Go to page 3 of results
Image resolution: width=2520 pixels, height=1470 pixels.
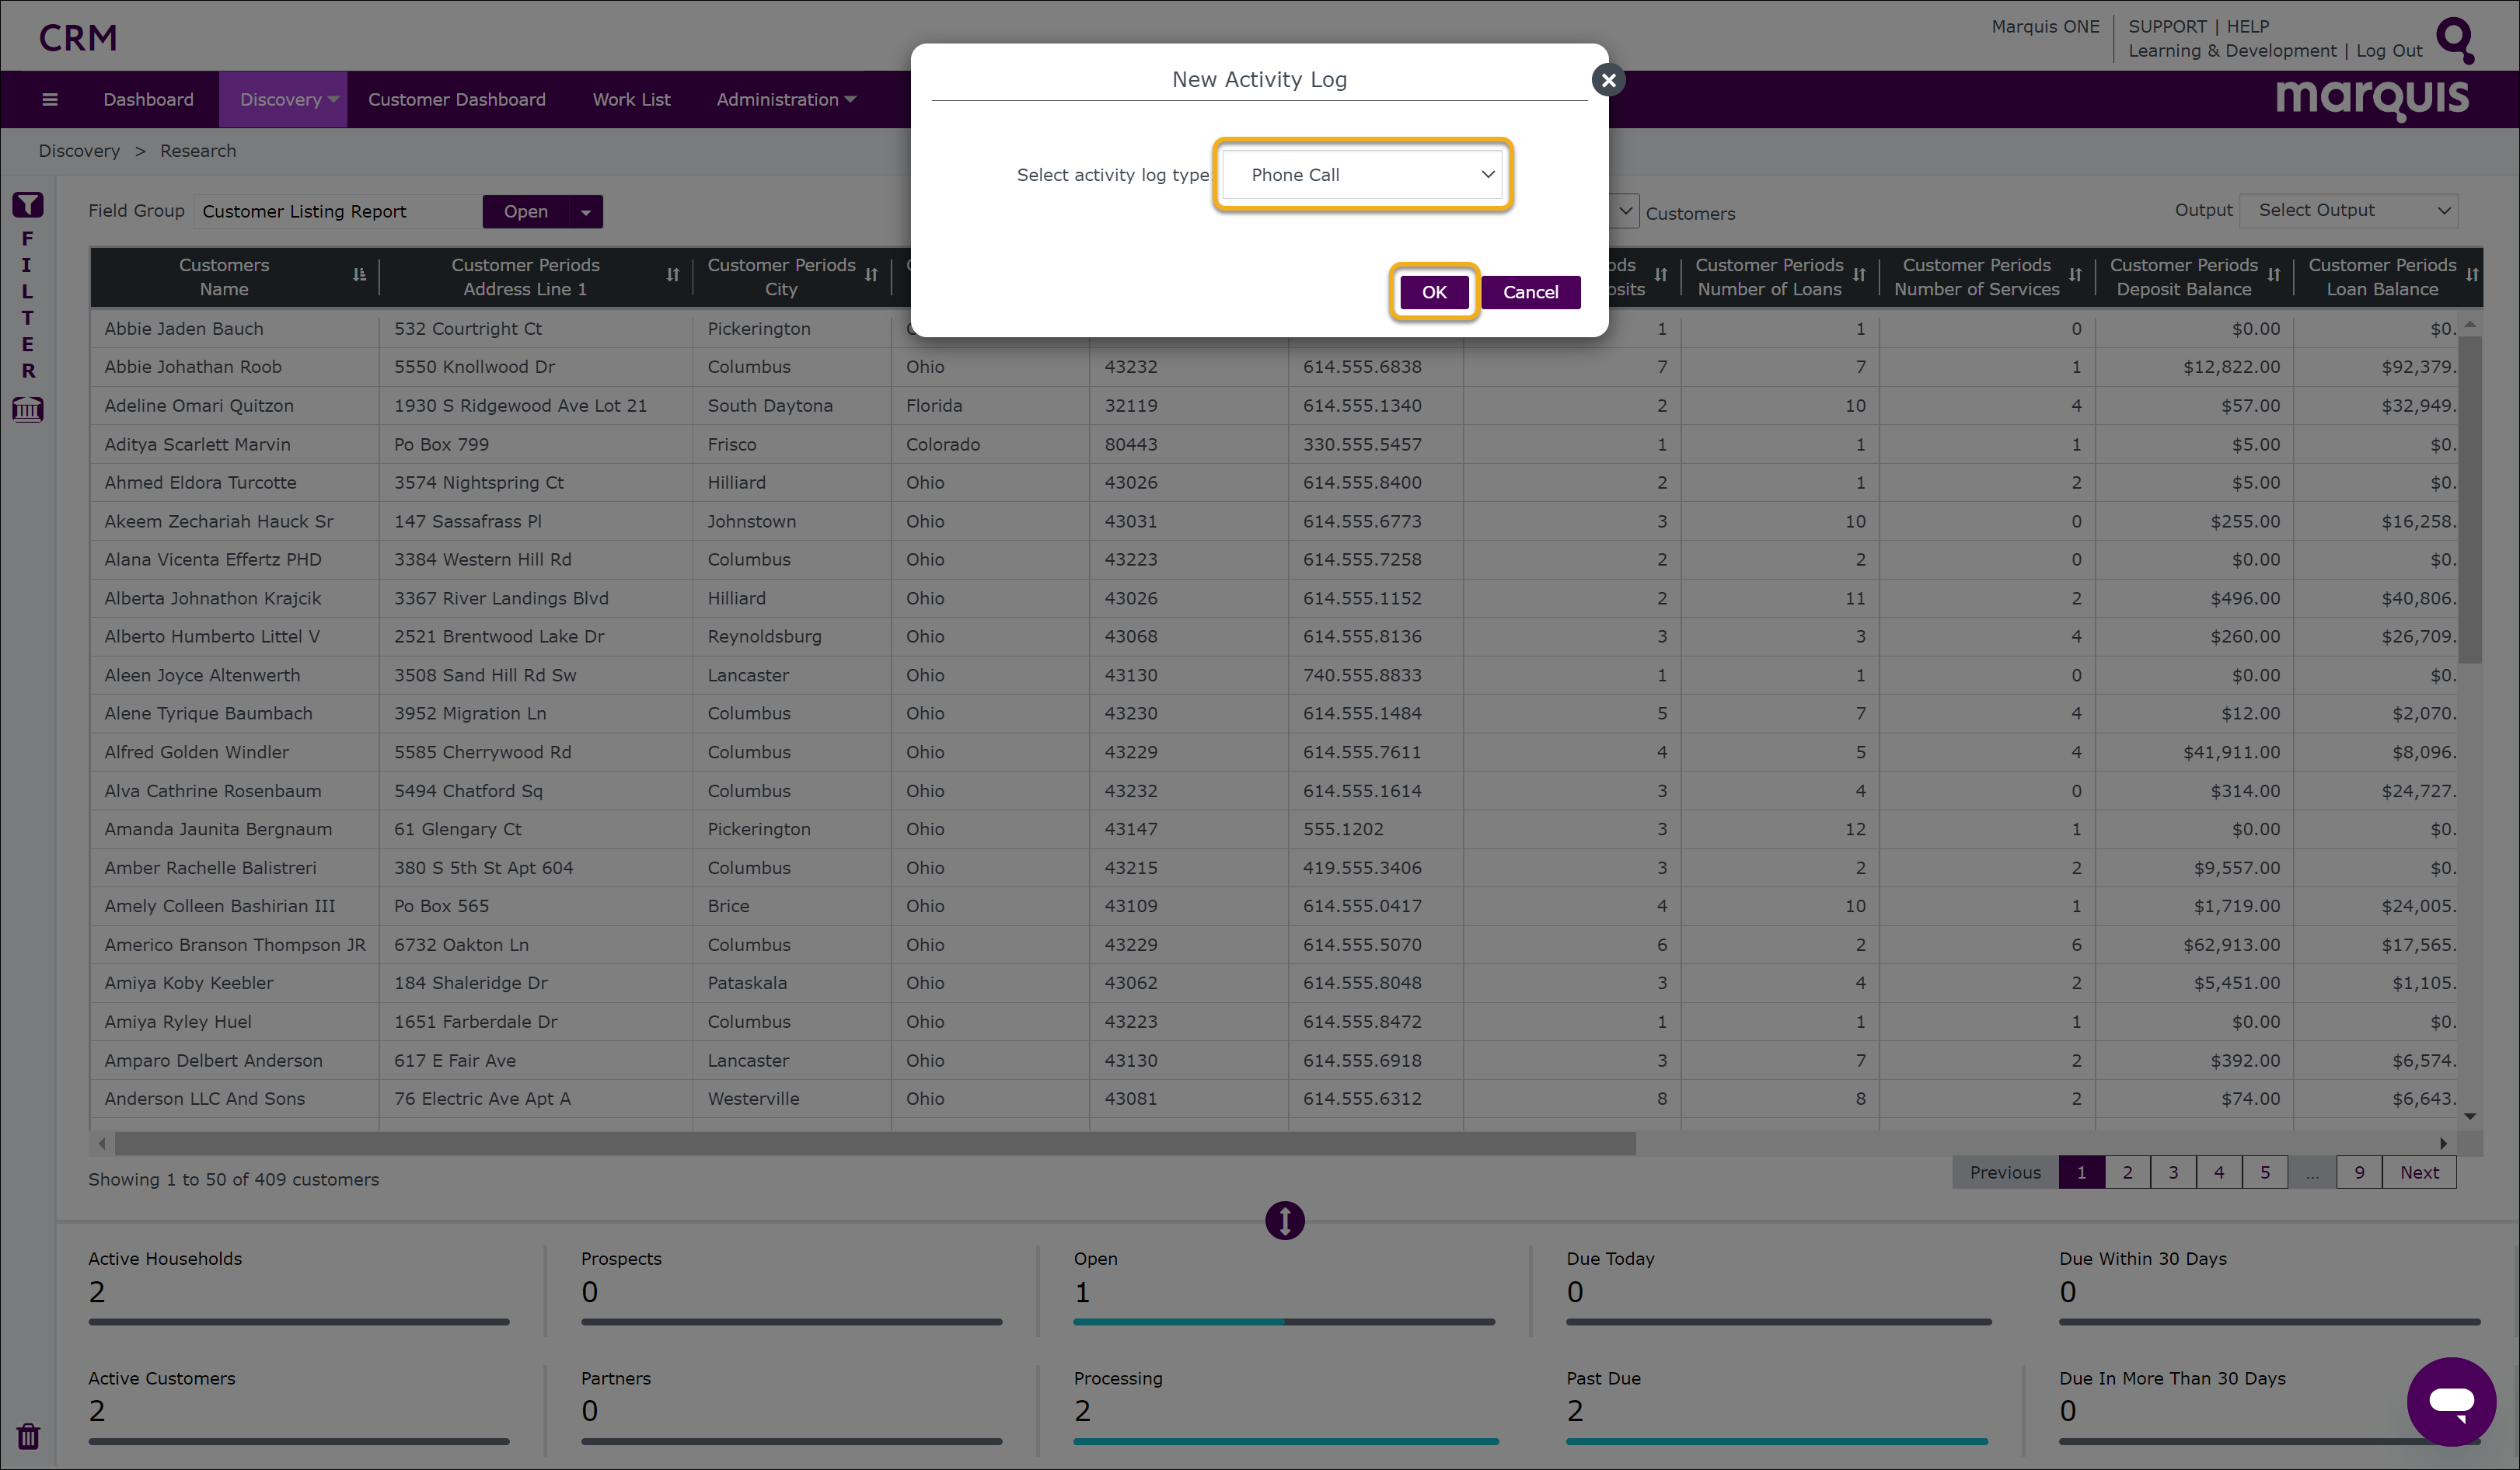pos(2173,1172)
